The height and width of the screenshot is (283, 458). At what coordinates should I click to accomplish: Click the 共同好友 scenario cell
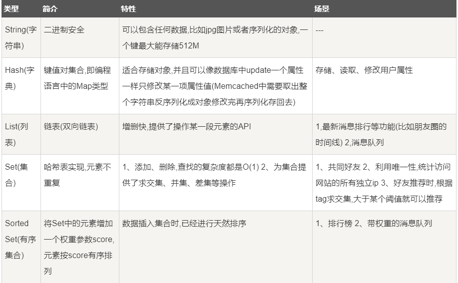coord(384,183)
